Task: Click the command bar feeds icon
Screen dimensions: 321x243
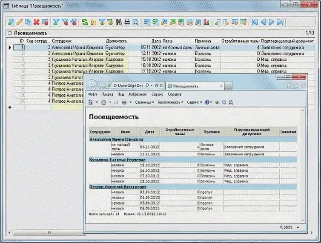Action: [x=103, y=102]
